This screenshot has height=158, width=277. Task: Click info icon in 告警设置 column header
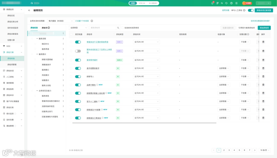coord(248,34)
